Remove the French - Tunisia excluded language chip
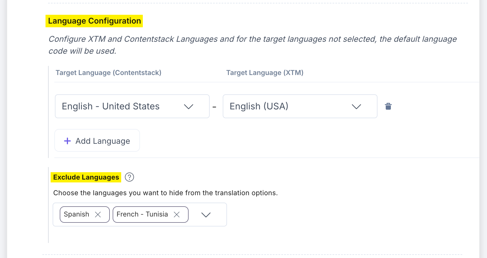Viewport: 487px width, 258px height. point(177,215)
